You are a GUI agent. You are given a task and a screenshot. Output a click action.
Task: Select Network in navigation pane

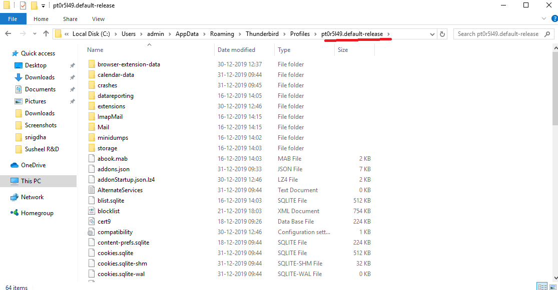point(32,197)
